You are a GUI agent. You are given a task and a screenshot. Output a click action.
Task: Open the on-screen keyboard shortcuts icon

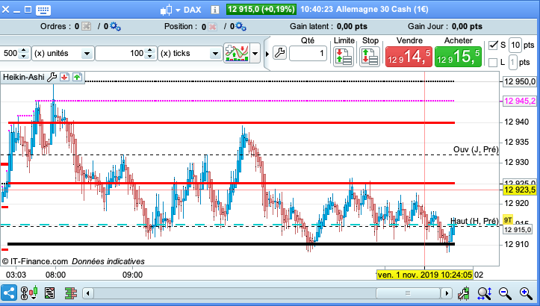[43, 10]
